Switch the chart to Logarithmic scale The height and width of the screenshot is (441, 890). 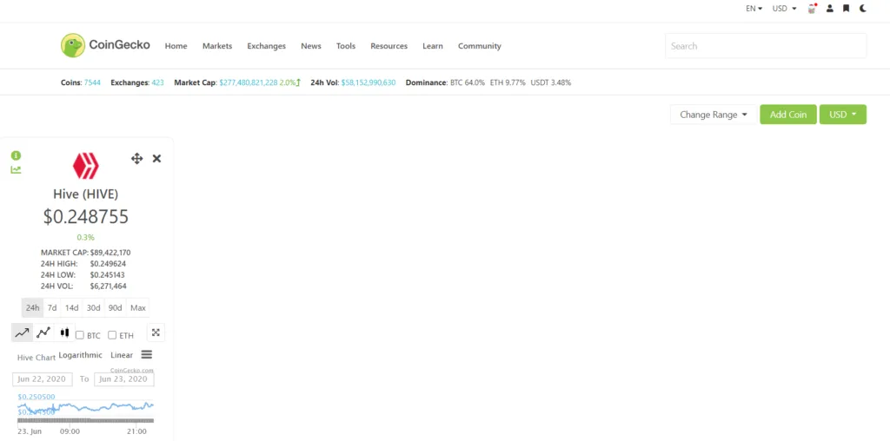[x=81, y=355]
